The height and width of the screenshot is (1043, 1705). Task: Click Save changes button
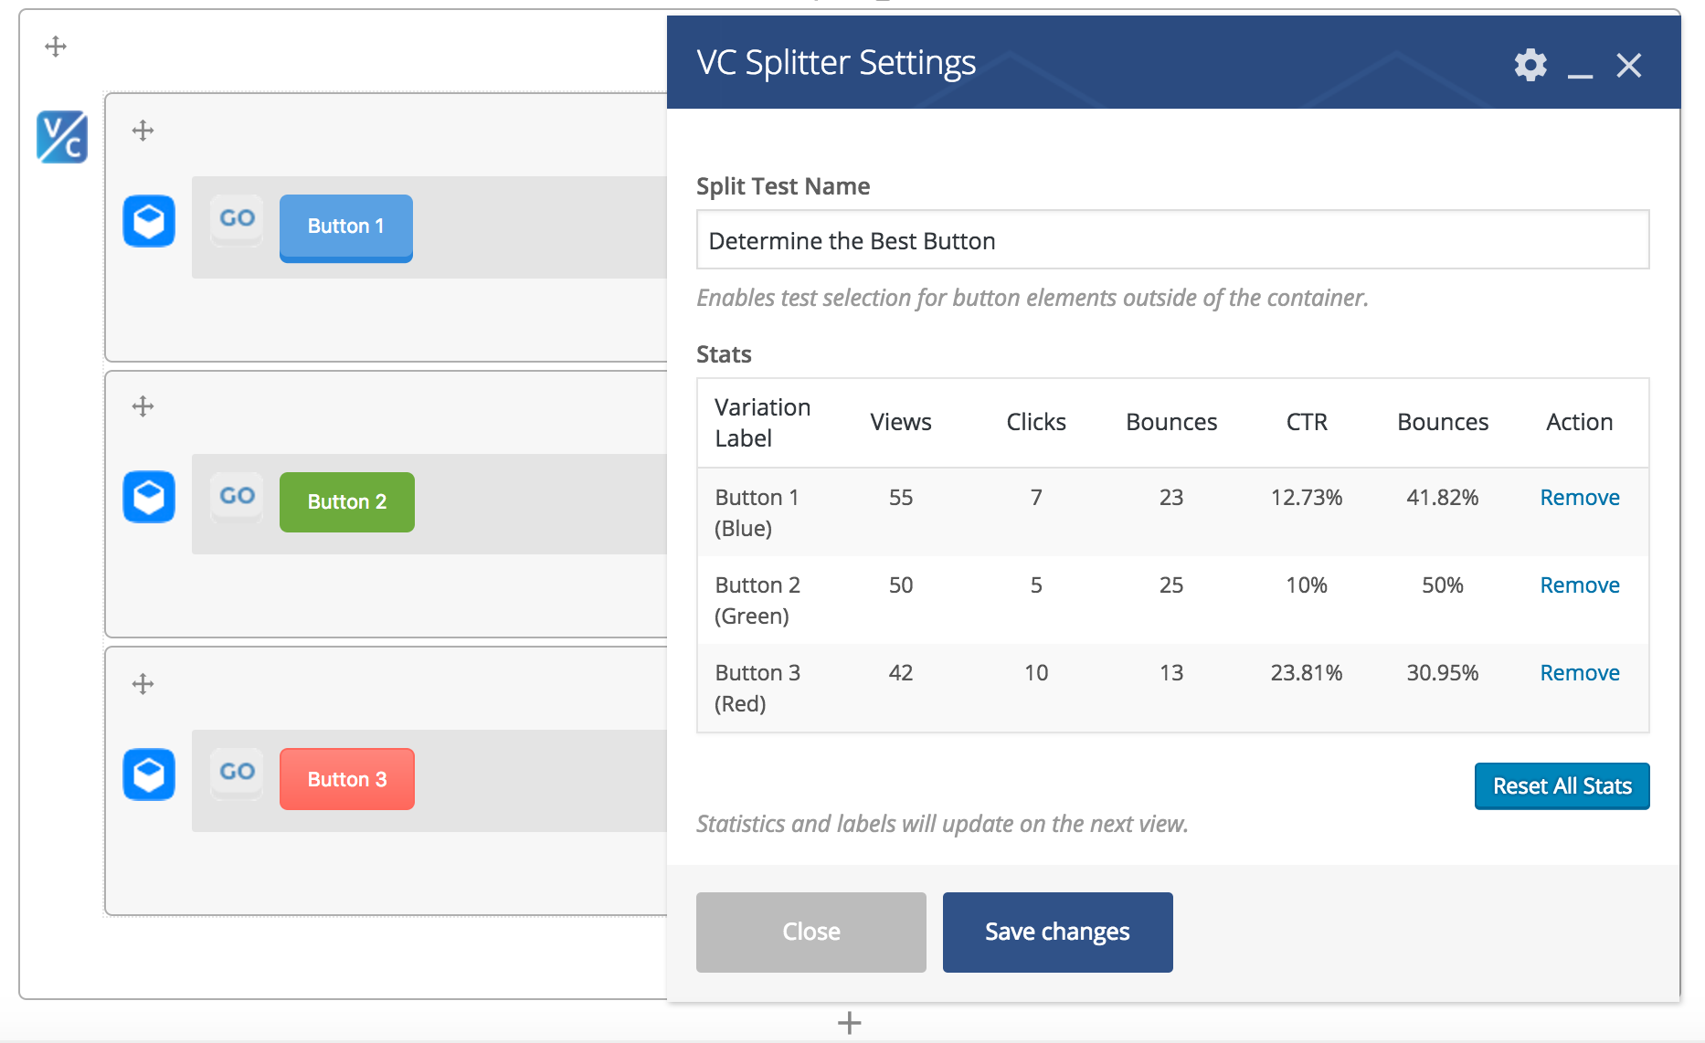1057,932
